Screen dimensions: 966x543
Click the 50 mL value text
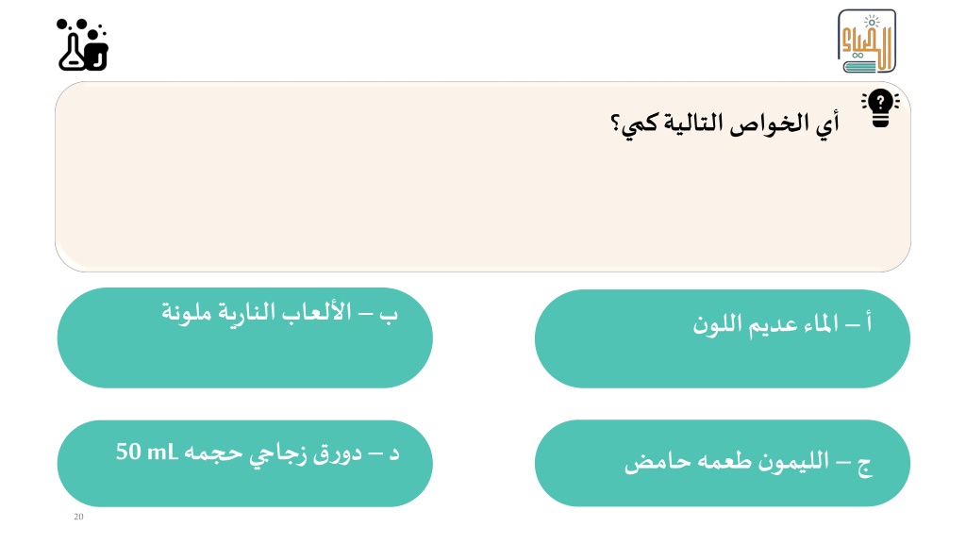tap(146, 452)
